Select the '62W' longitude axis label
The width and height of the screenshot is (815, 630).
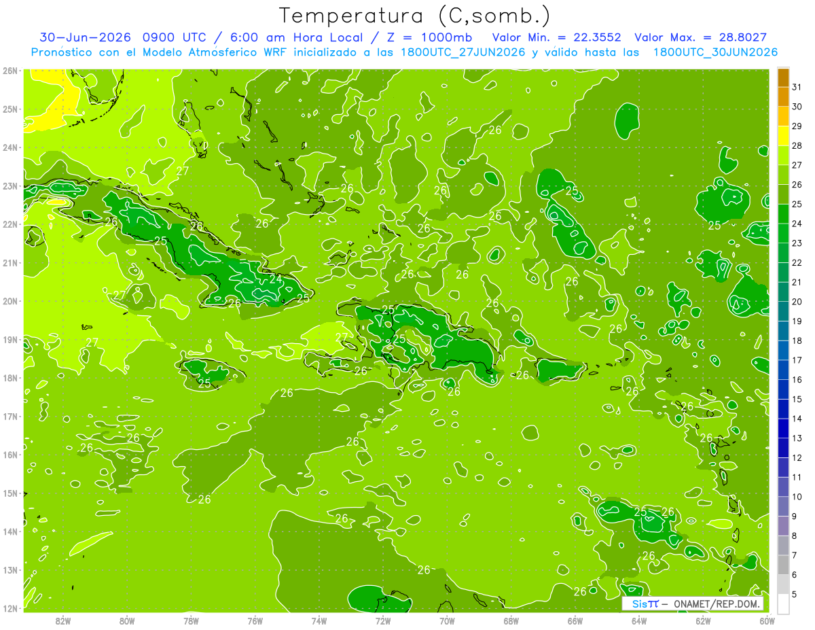coord(703,620)
